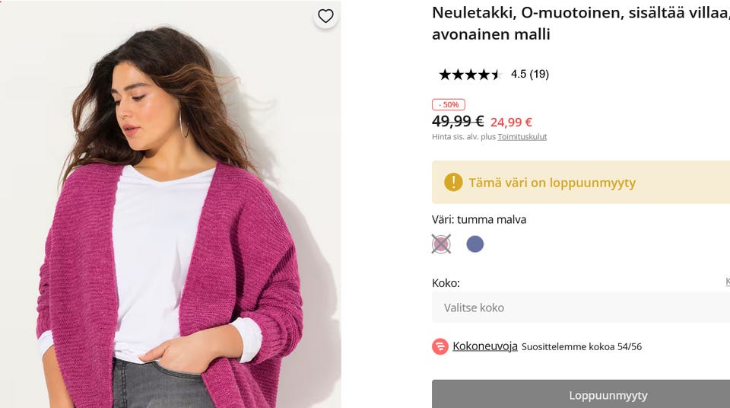The width and height of the screenshot is (730, 408).
Task: Click the pink Kokoneuvoja size advisor icon
Action: pyautogui.click(x=440, y=346)
